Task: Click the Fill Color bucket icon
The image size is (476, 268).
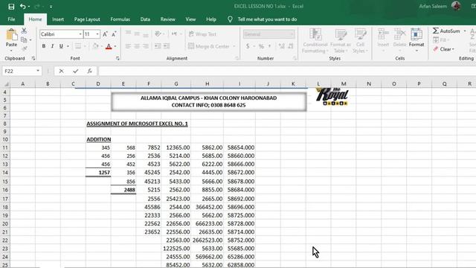Action: click(95, 46)
